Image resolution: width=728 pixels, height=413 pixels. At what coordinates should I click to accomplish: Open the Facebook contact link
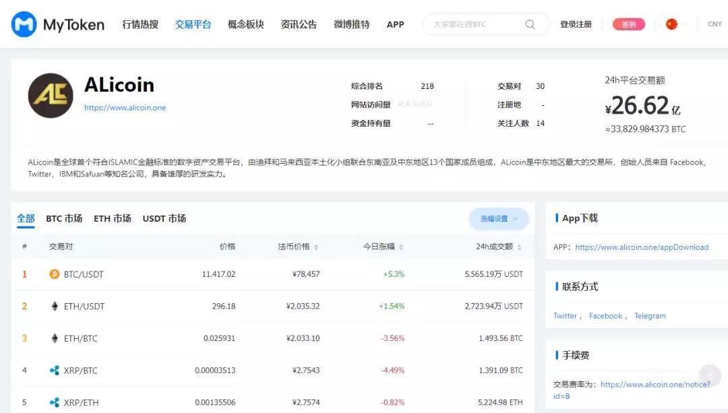click(605, 316)
